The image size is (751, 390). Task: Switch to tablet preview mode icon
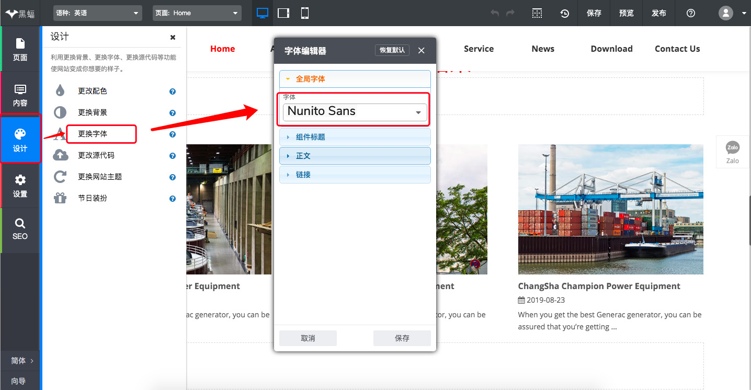coord(283,13)
